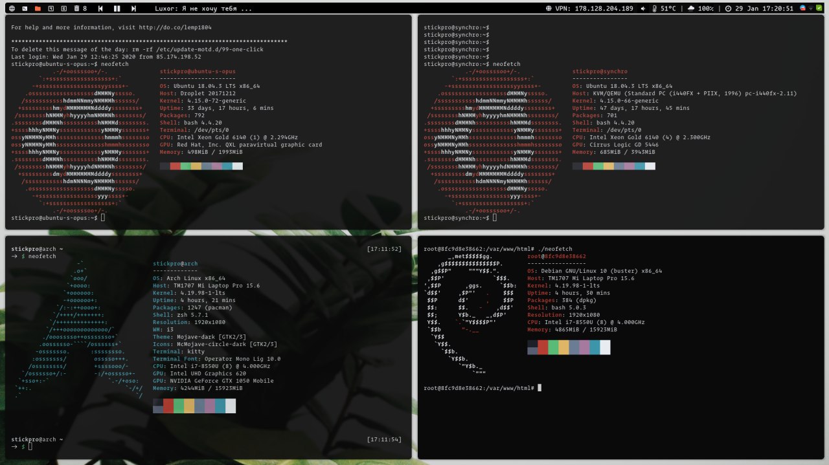Click the Terminal Font Operator Mono line

216,359
